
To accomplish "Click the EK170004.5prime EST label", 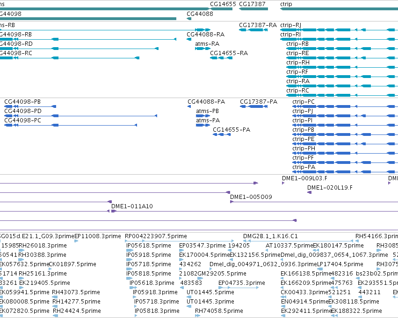I will [204, 255].
